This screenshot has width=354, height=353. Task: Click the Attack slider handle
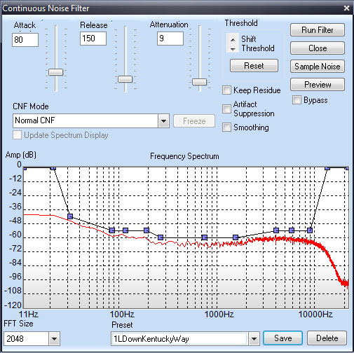pyautogui.click(x=55, y=72)
